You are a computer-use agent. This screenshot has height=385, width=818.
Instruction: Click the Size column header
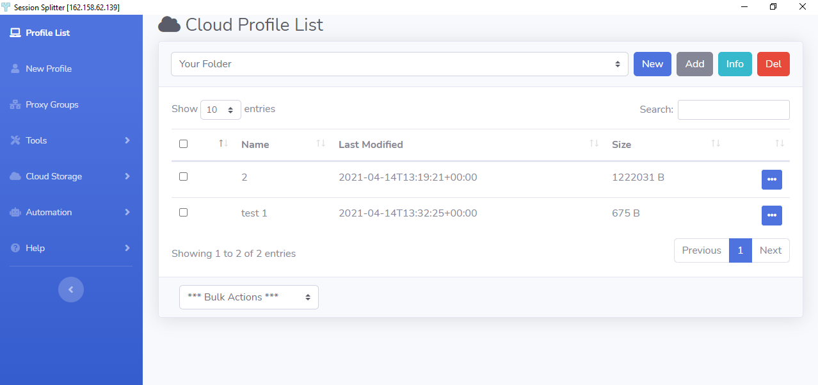click(622, 145)
